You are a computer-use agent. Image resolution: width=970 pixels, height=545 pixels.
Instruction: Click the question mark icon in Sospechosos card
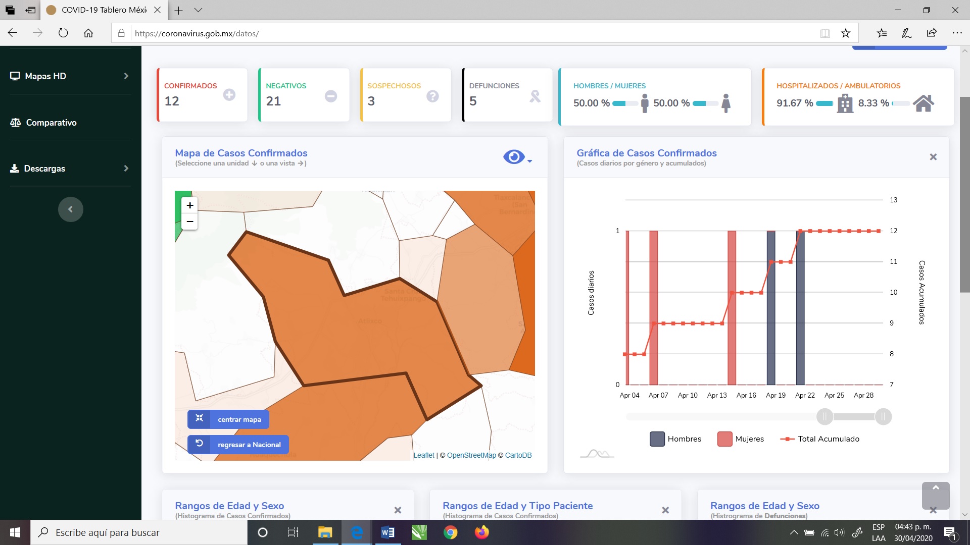pos(432,96)
